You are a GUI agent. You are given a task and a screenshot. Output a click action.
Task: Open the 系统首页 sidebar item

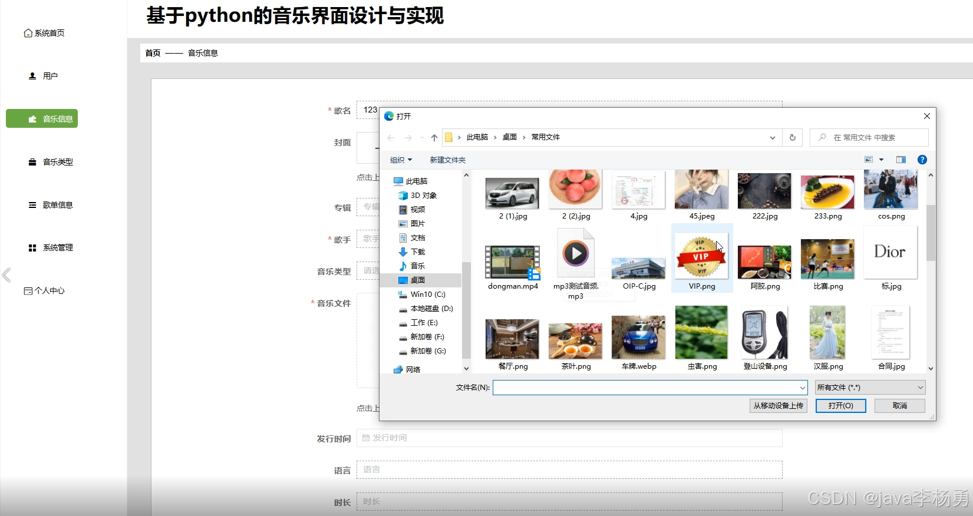pyautogui.click(x=44, y=33)
